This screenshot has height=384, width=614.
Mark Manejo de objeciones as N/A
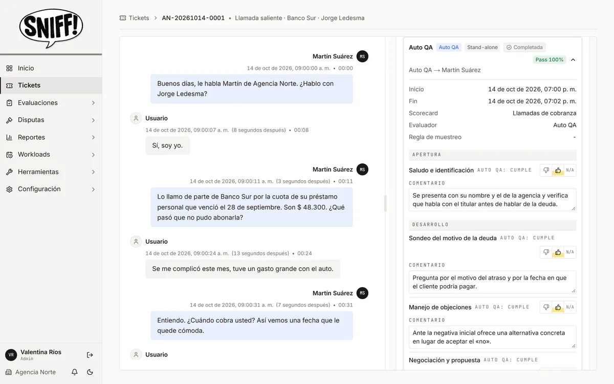tap(570, 307)
